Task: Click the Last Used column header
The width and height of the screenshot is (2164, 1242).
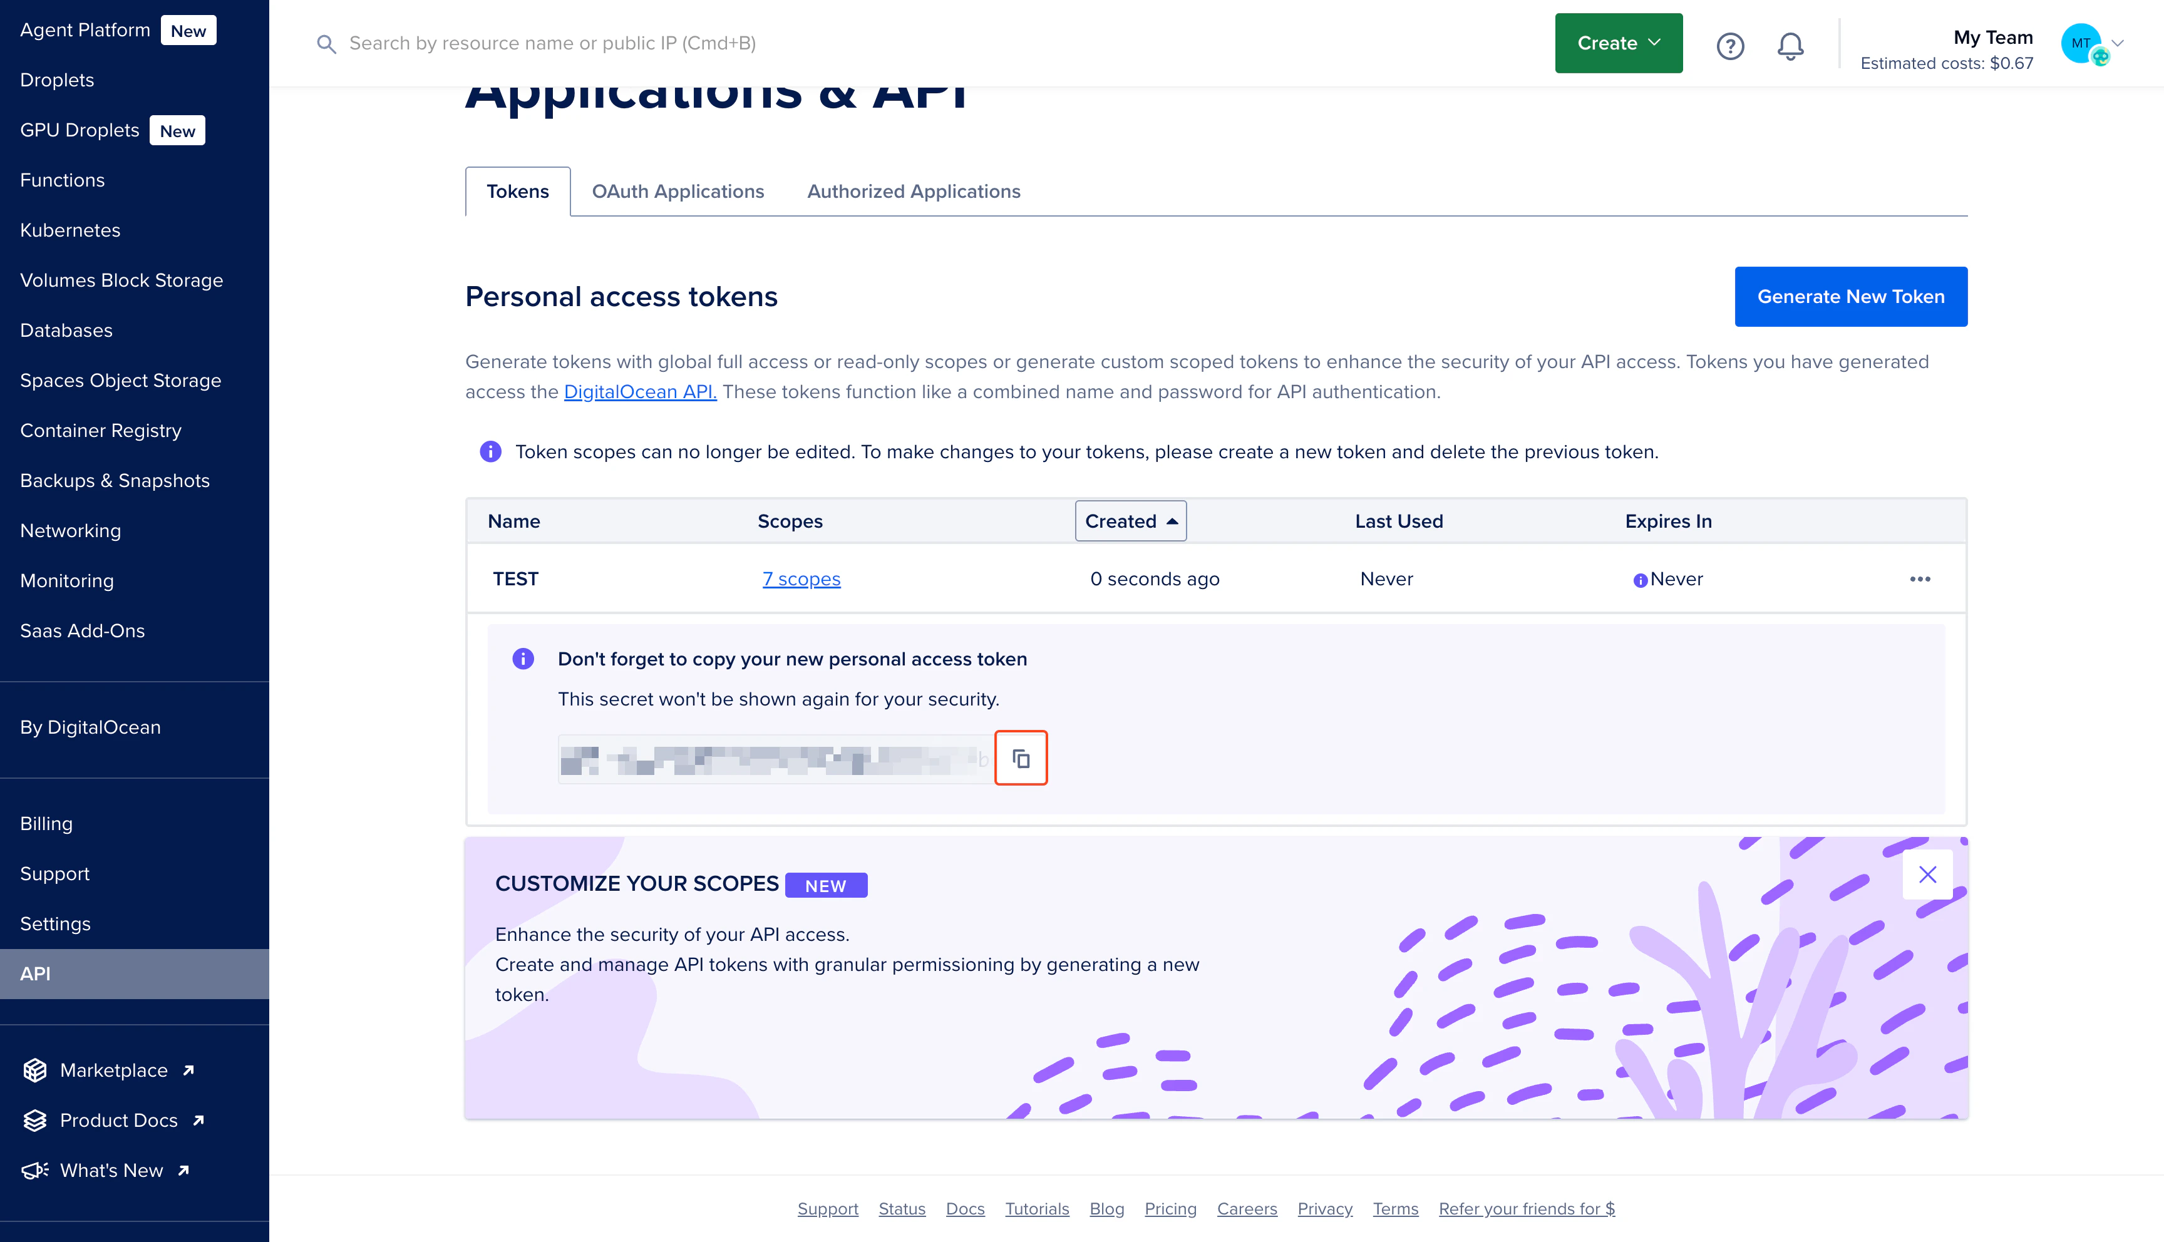Action: (1399, 521)
